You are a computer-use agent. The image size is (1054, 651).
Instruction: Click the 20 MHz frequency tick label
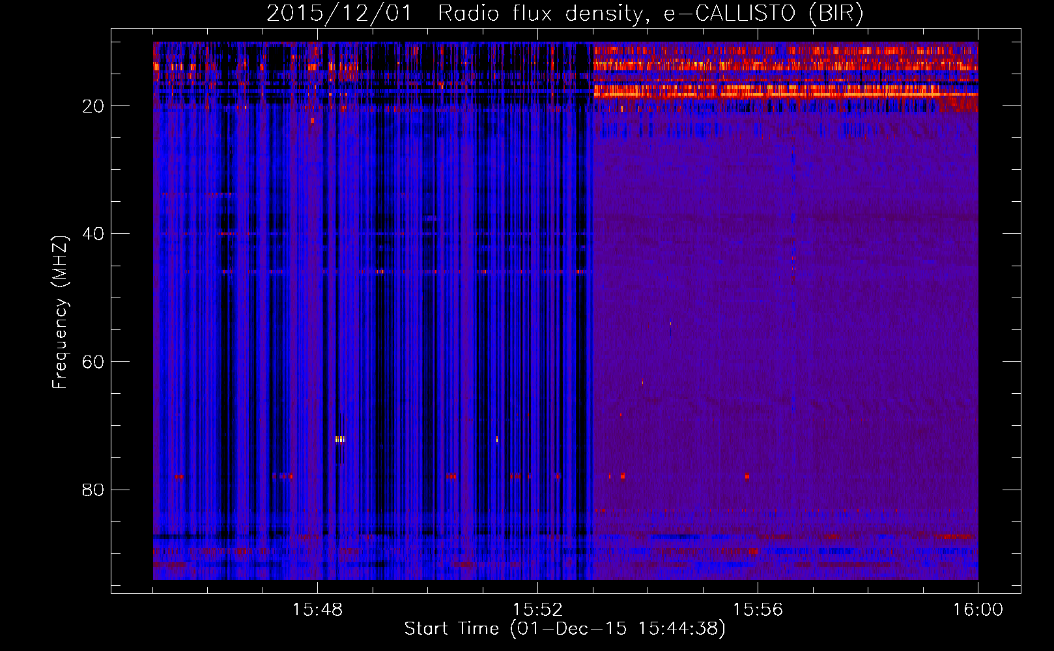point(94,106)
